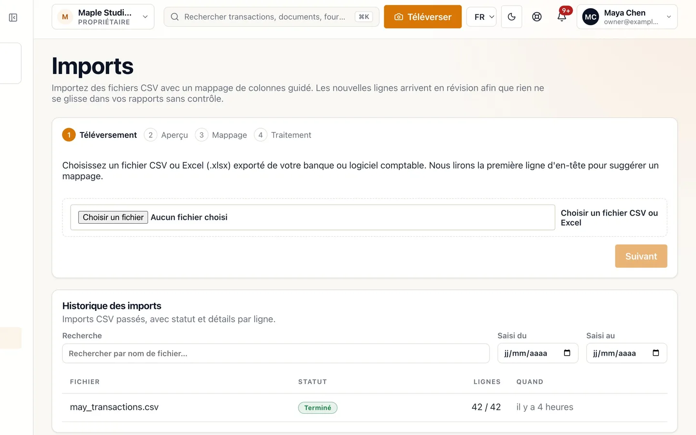Click the Terminé status badge
696x435 pixels.
pos(318,408)
